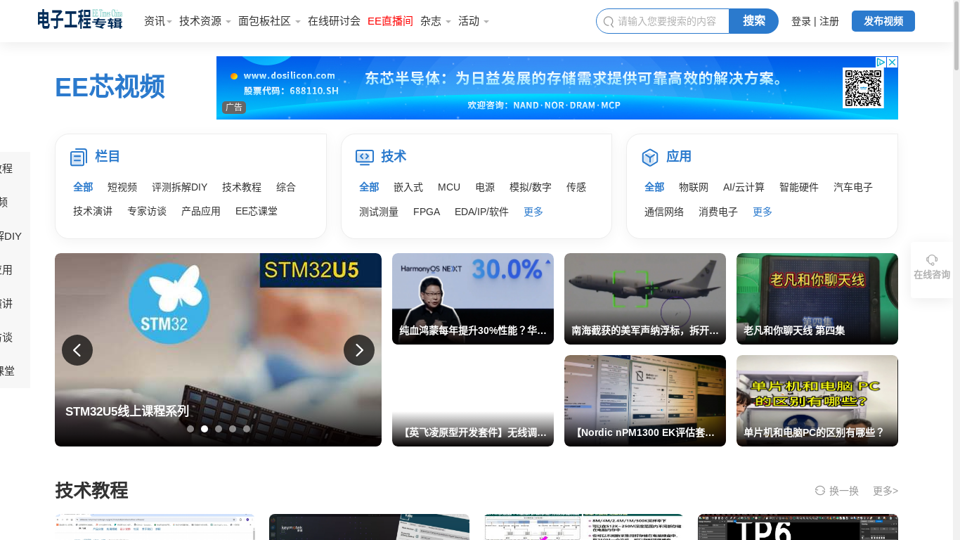Open 更多> link for 技术教程 section

[x=886, y=491]
